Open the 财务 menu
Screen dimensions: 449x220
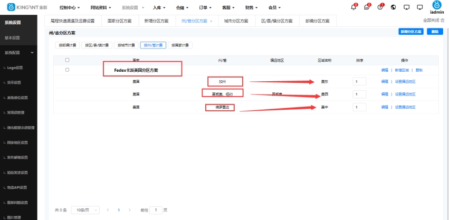251,8
